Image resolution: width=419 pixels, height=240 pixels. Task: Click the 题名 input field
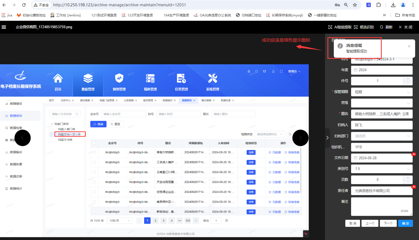pyautogui.click(x=382, y=114)
